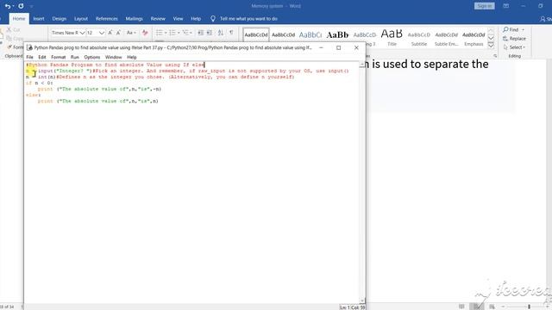Apply the Title style from the gallery
Screen dimensions: 552x310
click(x=392, y=38)
